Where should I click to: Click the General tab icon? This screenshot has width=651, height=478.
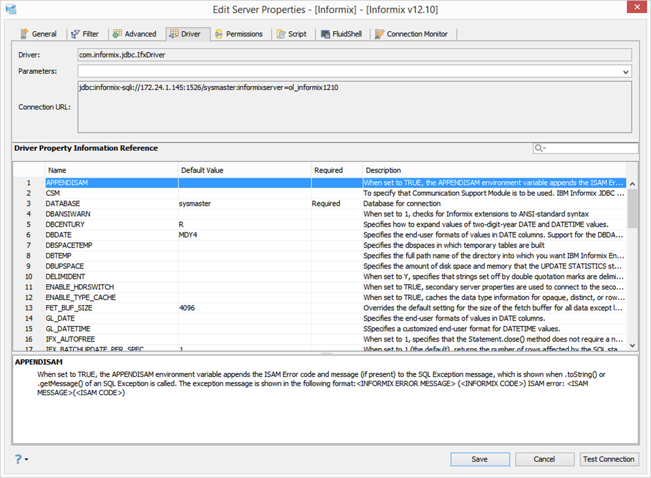[25, 34]
